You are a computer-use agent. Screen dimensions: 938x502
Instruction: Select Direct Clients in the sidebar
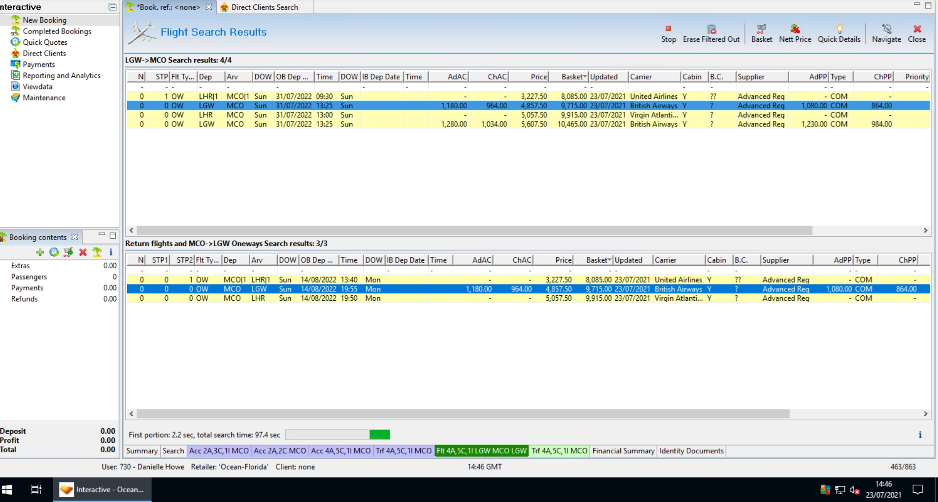coord(44,53)
